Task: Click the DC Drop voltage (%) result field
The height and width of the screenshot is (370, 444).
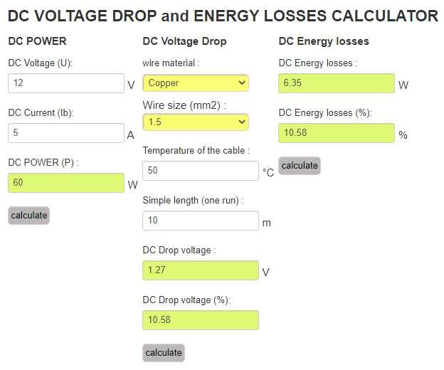Action: (201, 320)
